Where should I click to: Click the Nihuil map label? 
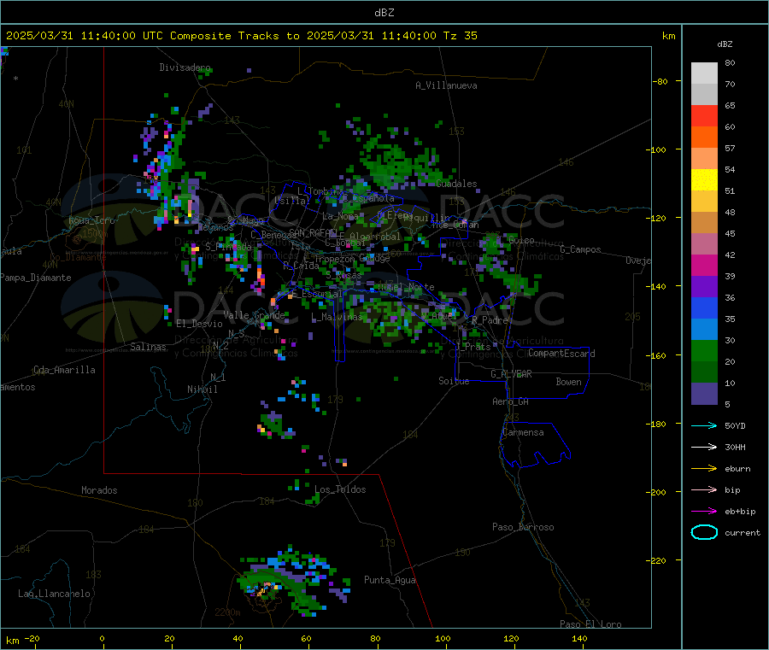[x=202, y=389]
